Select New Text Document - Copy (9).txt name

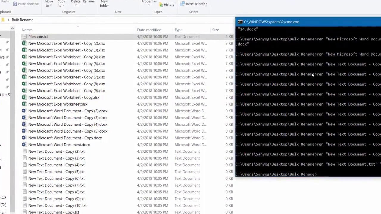[x=57, y=199]
